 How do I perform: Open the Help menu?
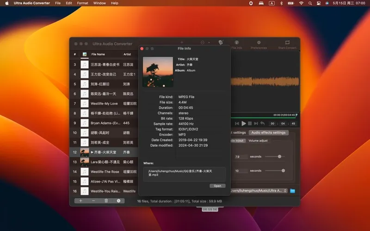(114, 3)
